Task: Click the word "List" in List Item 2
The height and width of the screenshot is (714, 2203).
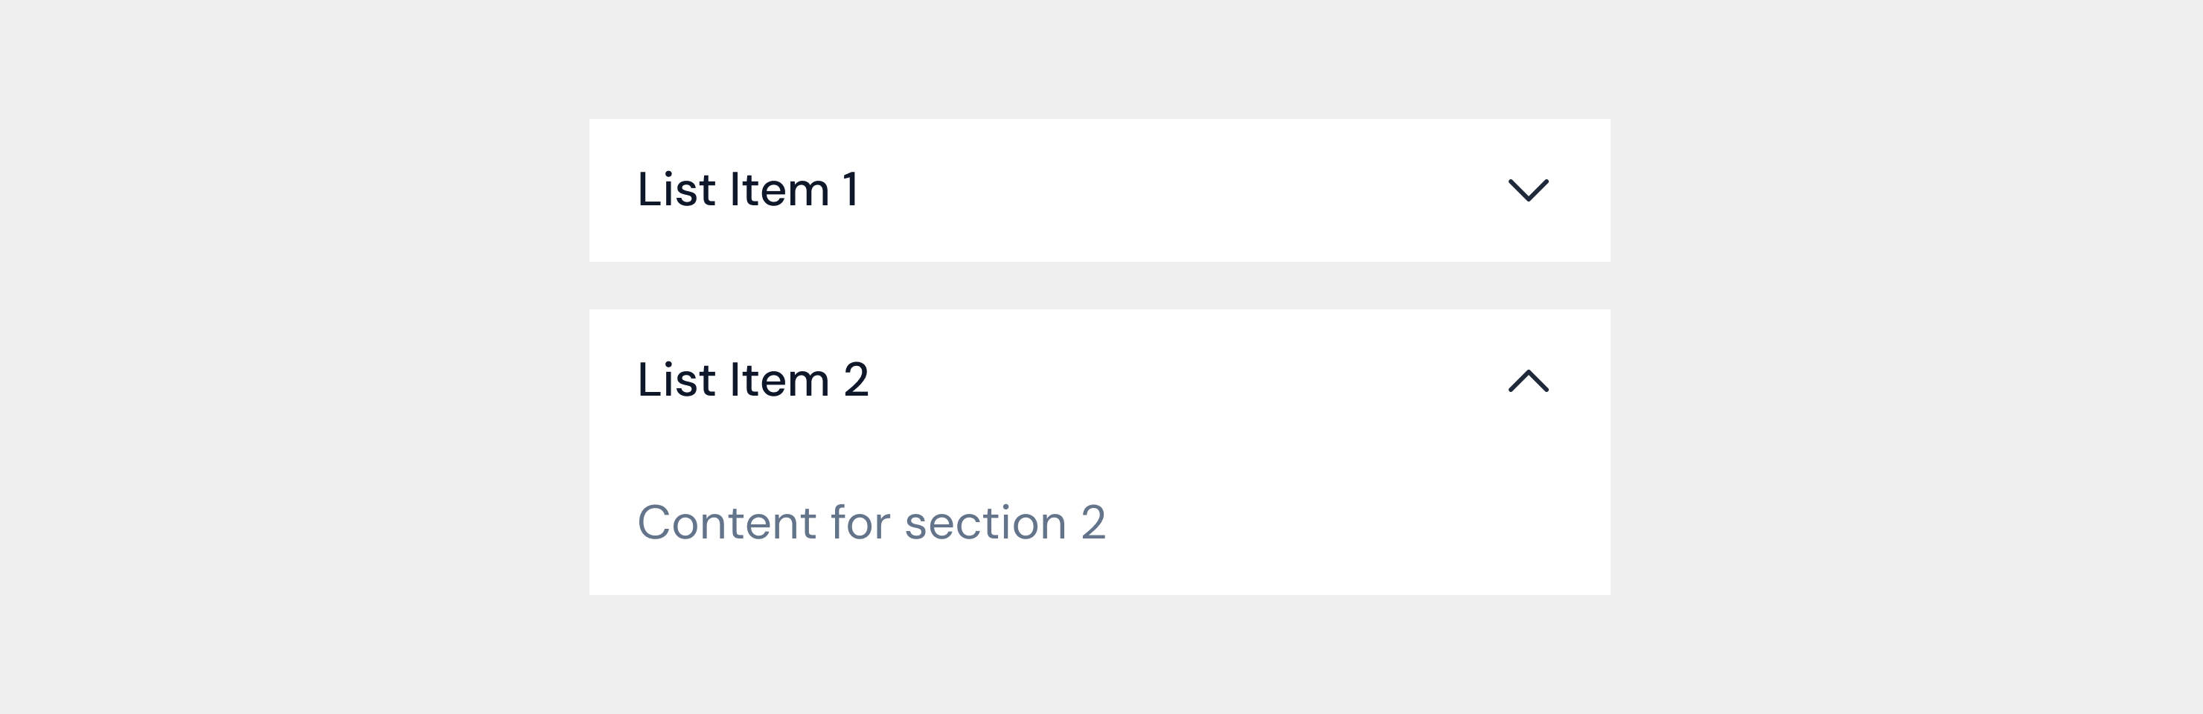Action: pyautogui.click(x=676, y=381)
